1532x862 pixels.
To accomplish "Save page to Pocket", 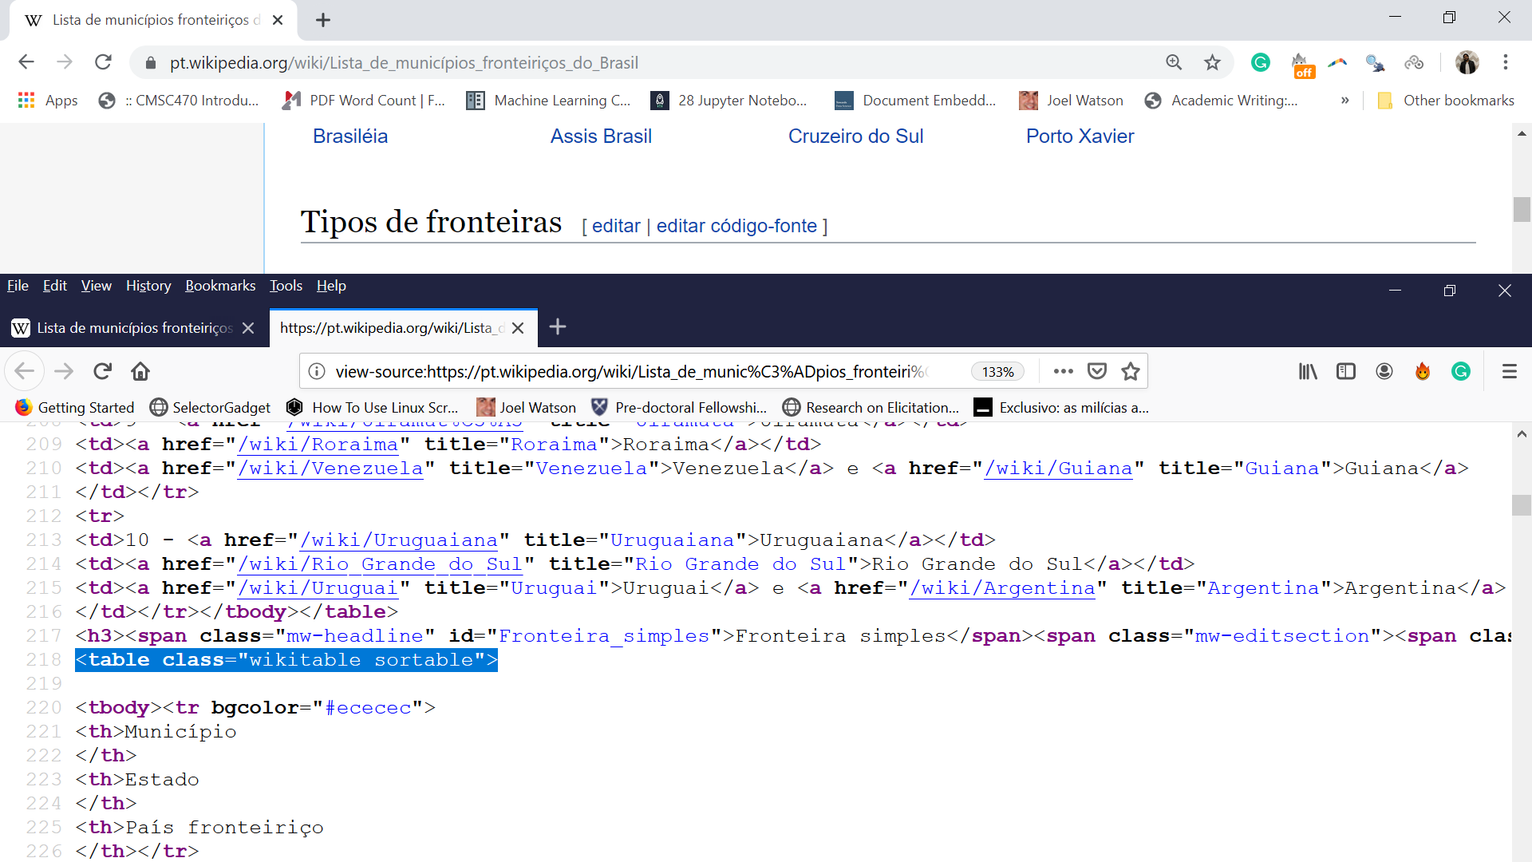I will coord(1097,371).
